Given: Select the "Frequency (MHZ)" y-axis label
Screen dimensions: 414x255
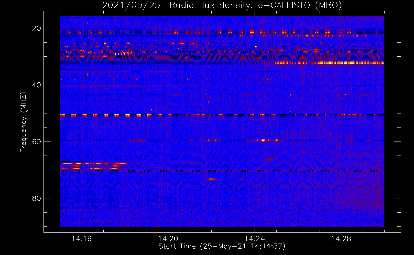Looking at the screenshot, I should (24, 122).
